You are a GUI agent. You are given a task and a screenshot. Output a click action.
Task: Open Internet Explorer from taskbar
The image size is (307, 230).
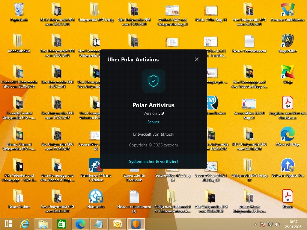click(25, 224)
